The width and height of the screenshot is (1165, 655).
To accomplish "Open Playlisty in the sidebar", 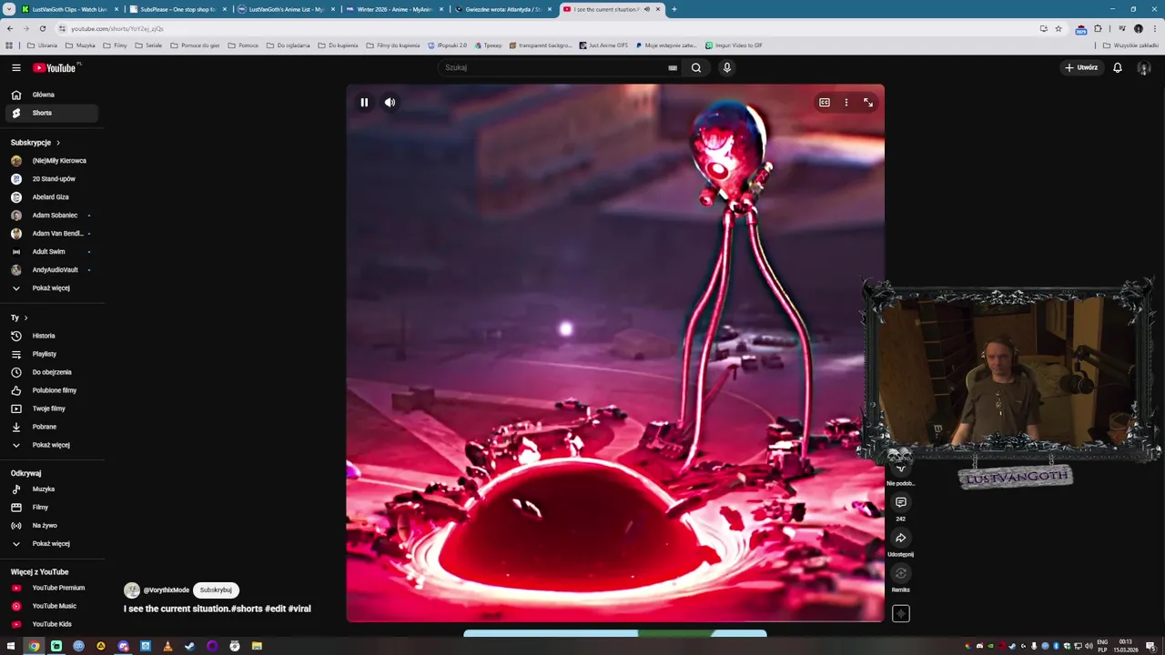I will coord(52,354).
